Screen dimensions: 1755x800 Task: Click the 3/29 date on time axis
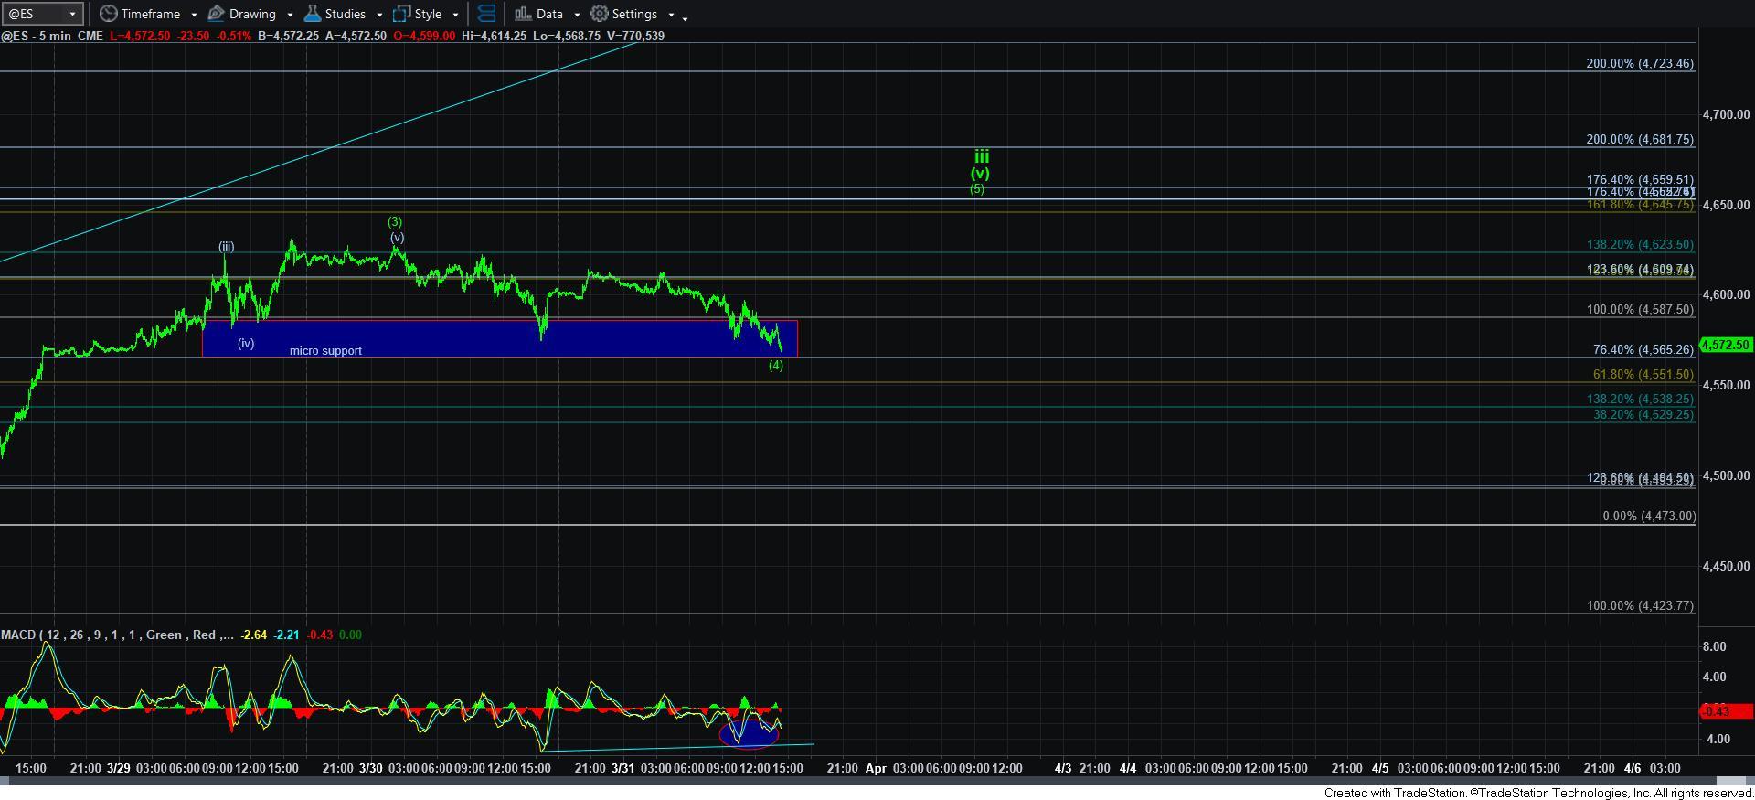click(x=118, y=768)
